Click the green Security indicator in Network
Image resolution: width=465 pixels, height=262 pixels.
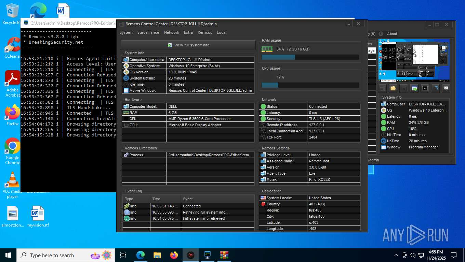[x=263, y=119]
